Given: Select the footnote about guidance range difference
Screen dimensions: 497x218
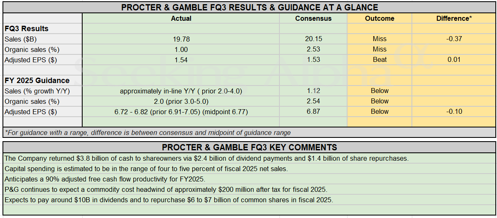Looking at the screenshot, I should pyautogui.click(x=148, y=133).
